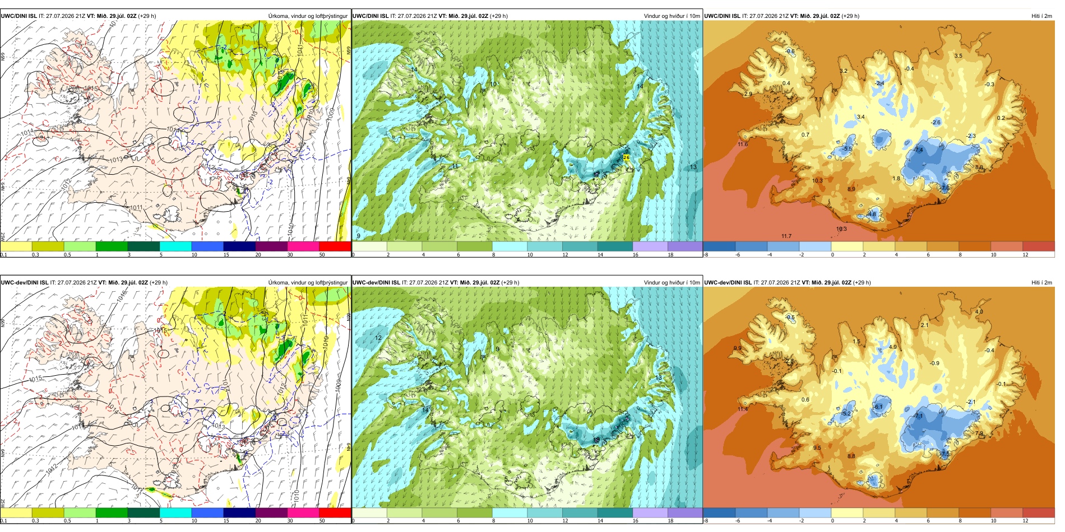Viewport: 1065px width, 532px height.
Task: Click the UWC-dev panel title 'Úrkoma, vindur og loftþrýstingur'
Action: click(308, 283)
